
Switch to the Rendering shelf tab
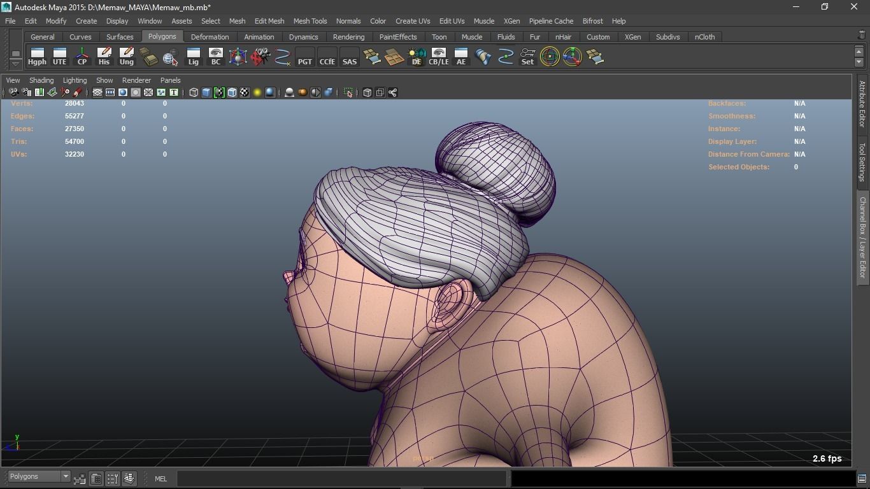point(348,37)
